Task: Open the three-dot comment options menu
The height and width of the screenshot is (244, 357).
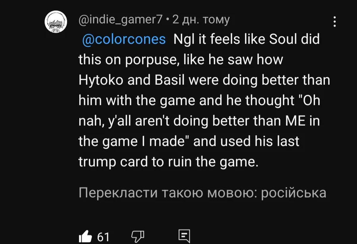Action: (x=334, y=22)
